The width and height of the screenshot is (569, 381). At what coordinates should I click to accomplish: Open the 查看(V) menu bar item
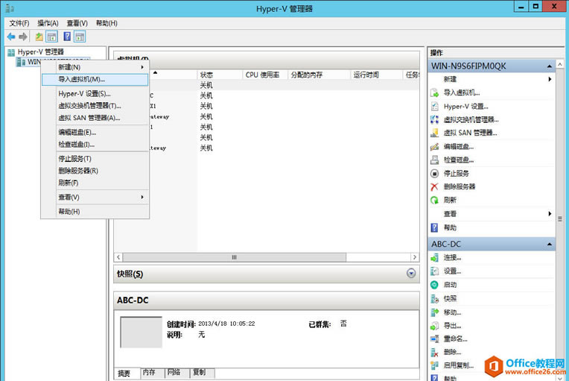tap(77, 23)
